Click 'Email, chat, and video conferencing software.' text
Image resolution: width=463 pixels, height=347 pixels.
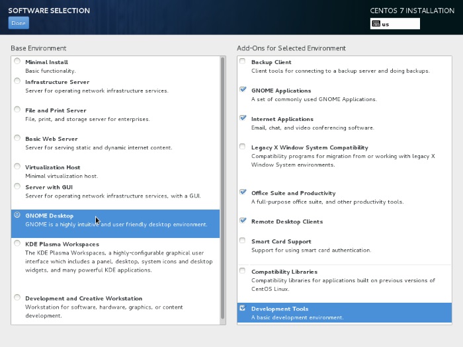coord(313,128)
